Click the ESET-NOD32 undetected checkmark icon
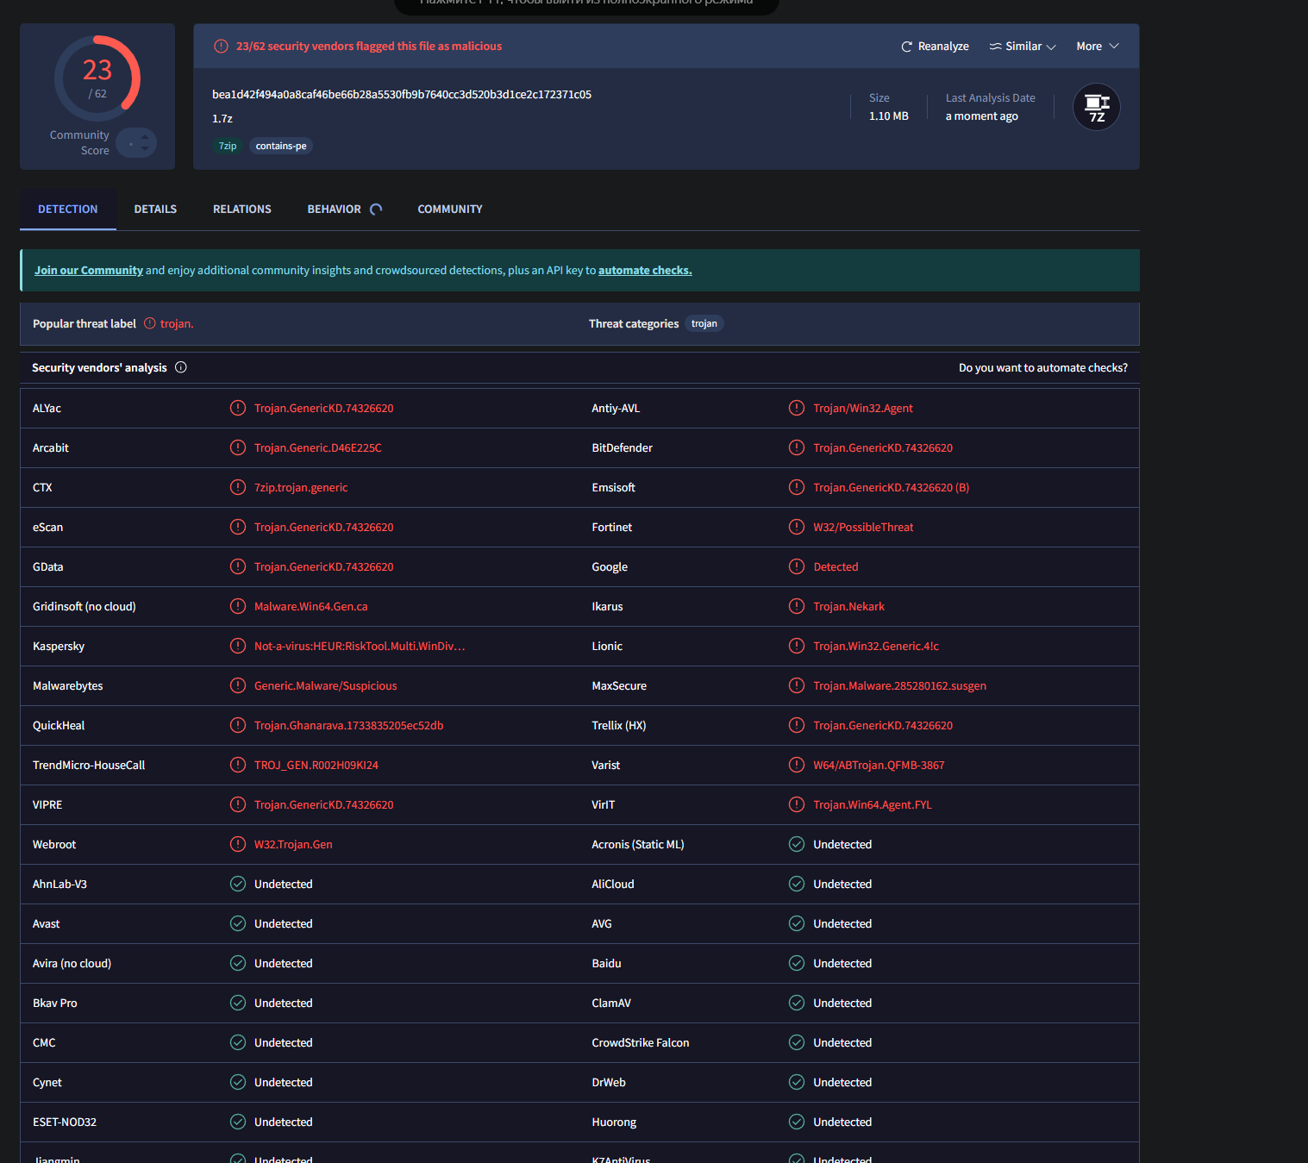This screenshot has height=1163, width=1308. tap(238, 1122)
